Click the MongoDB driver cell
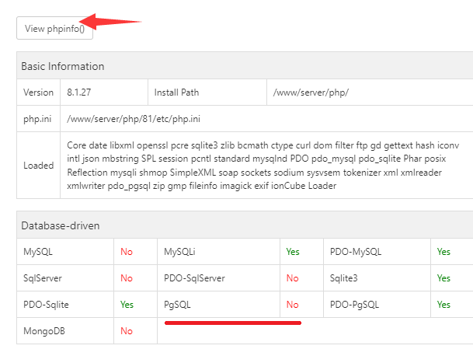 pos(43,331)
